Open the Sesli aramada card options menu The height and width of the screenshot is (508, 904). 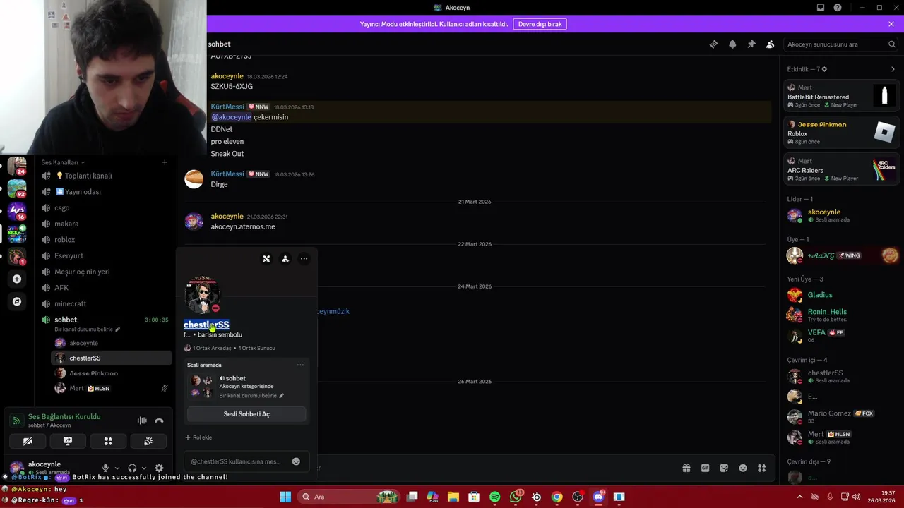300,365
